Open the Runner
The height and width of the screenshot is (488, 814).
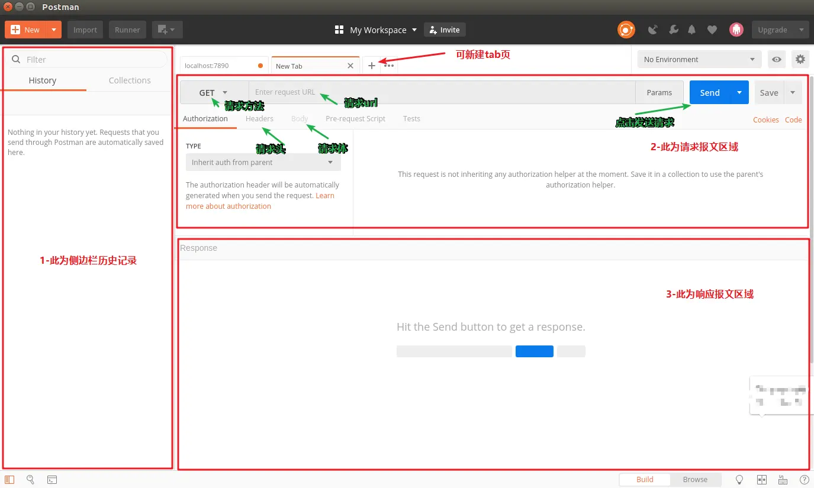(x=127, y=30)
